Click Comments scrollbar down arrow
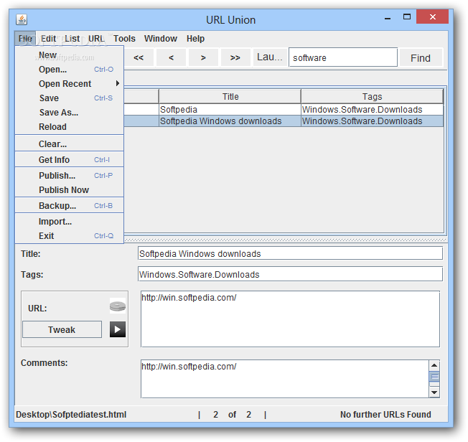Image resolution: width=468 pixels, height=442 pixels. pos(434,392)
